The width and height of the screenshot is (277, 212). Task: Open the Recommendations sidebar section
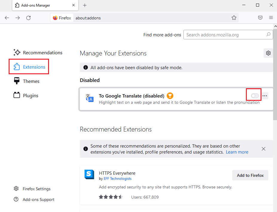point(42,52)
